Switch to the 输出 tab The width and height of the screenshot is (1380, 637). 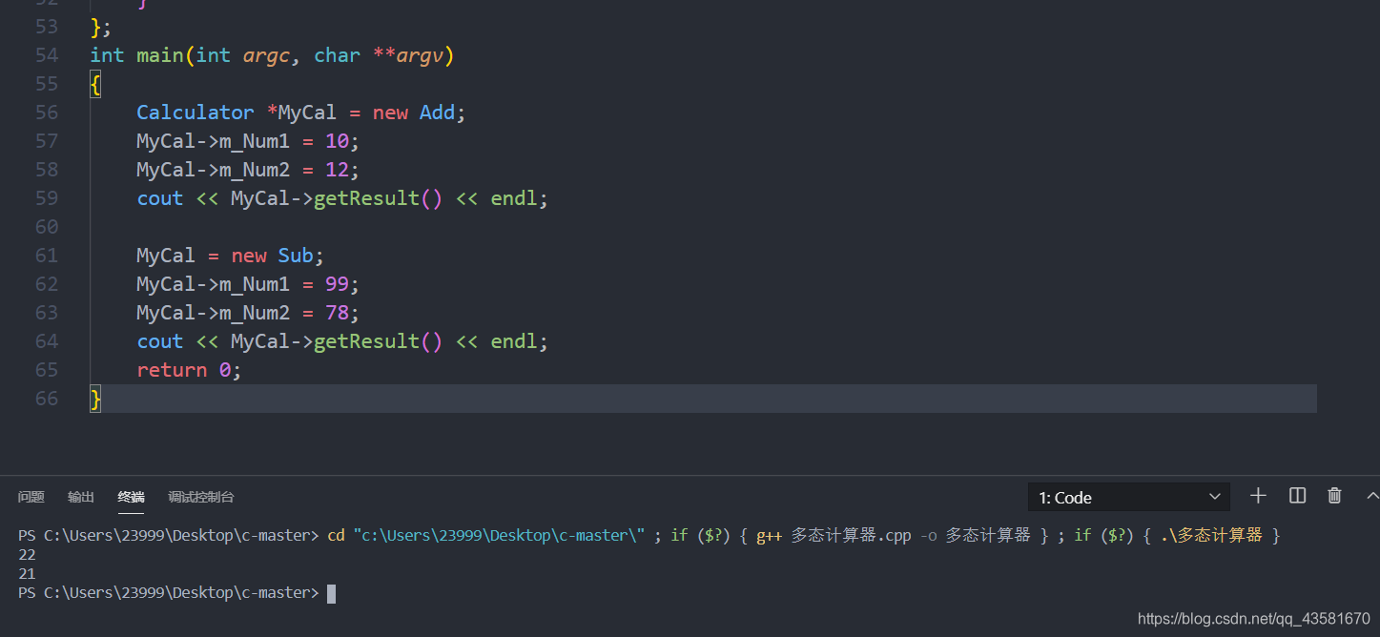(x=81, y=497)
